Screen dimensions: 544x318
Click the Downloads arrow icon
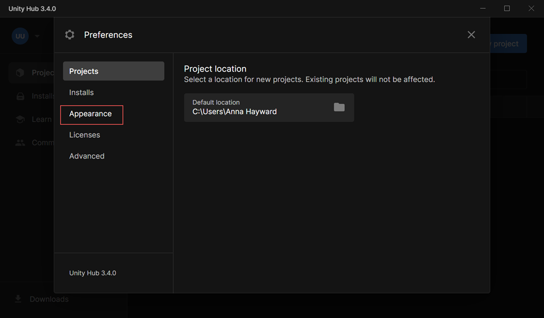18,299
